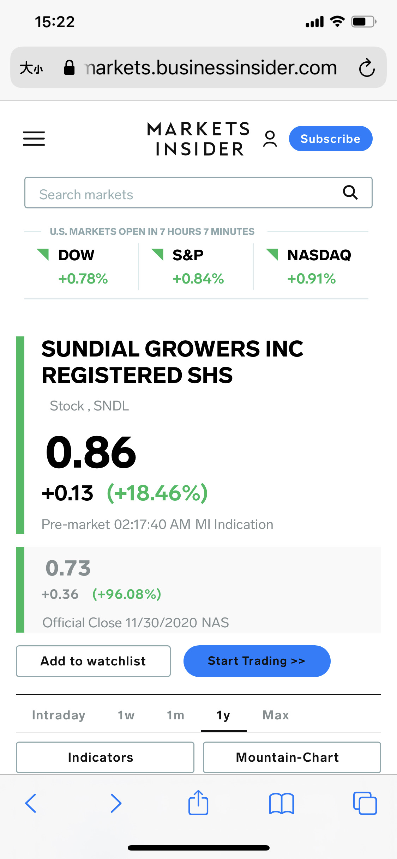Show the Max chart range

click(x=276, y=715)
